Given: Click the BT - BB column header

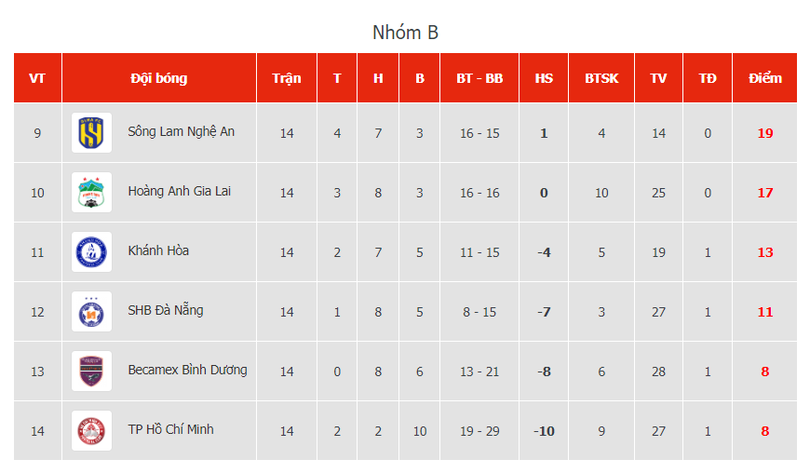Looking at the screenshot, I should (x=479, y=78).
